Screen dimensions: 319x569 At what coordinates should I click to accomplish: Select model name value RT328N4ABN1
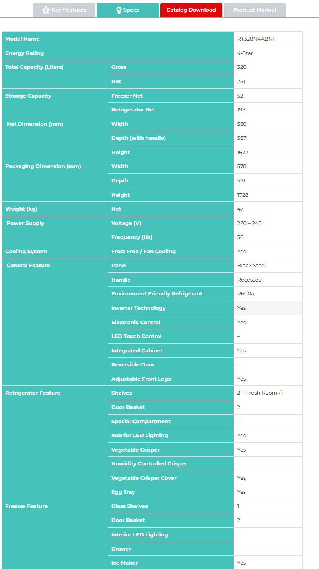(x=256, y=39)
